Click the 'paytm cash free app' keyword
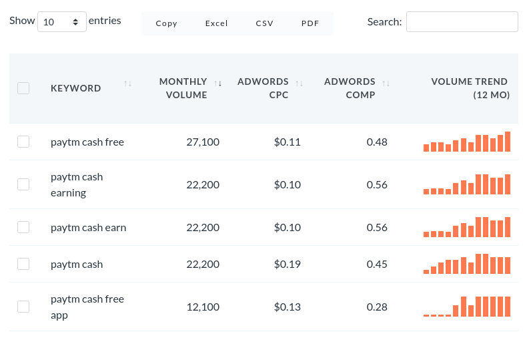 pyautogui.click(x=87, y=307)
